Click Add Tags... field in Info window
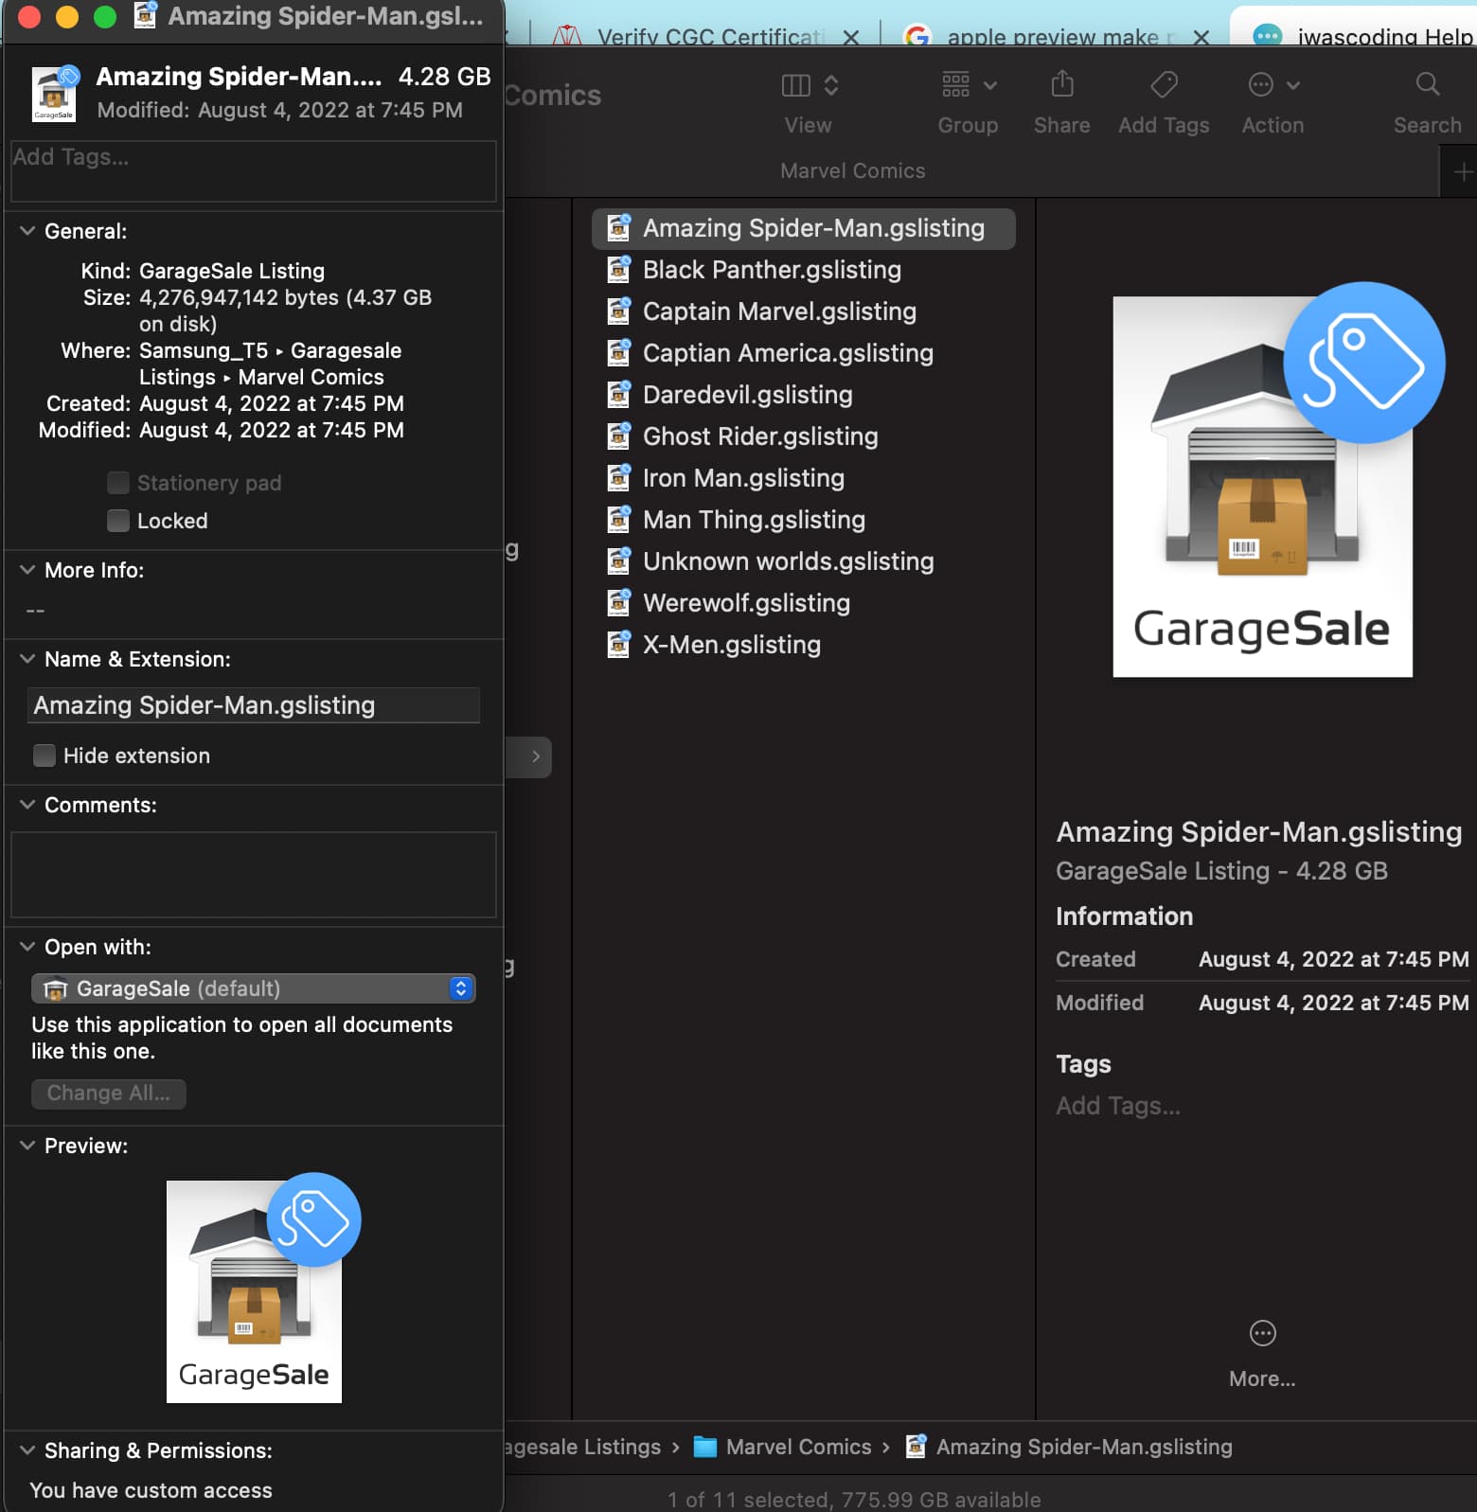 pyautogui.click(x=254, y=171)
